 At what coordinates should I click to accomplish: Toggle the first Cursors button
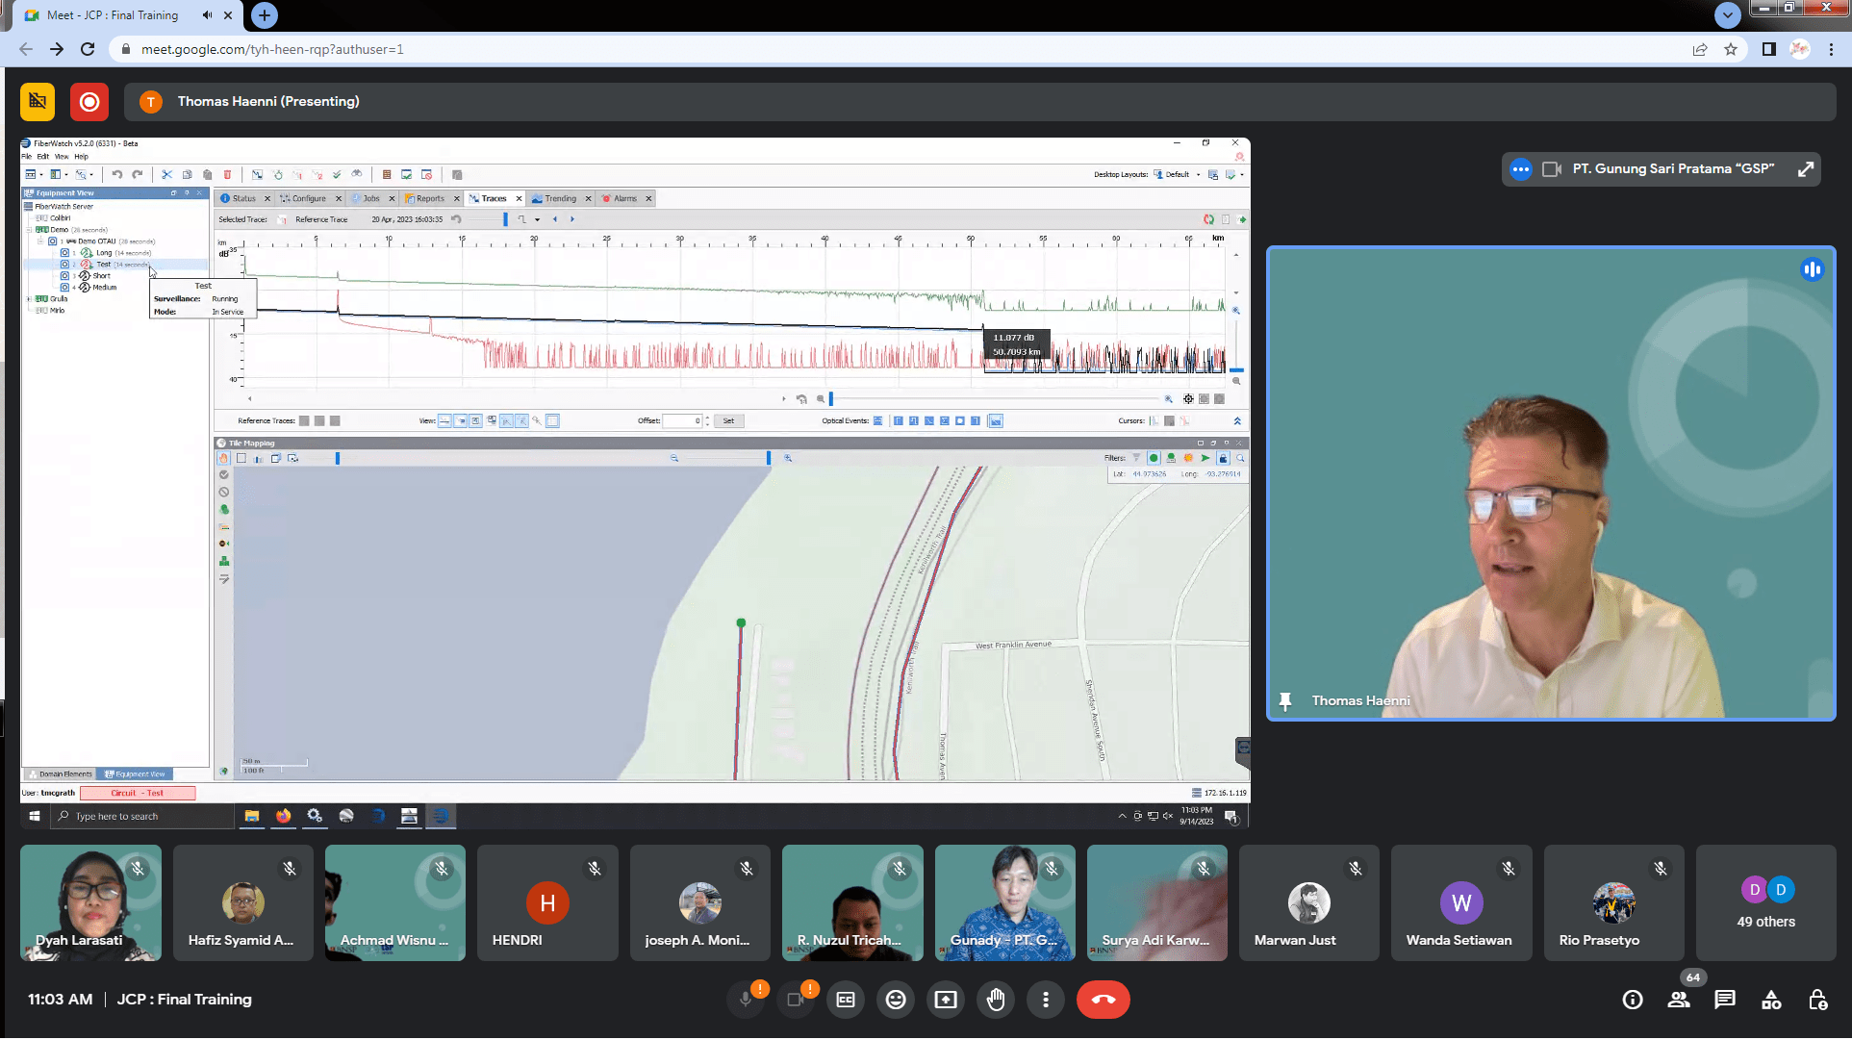1154,420
